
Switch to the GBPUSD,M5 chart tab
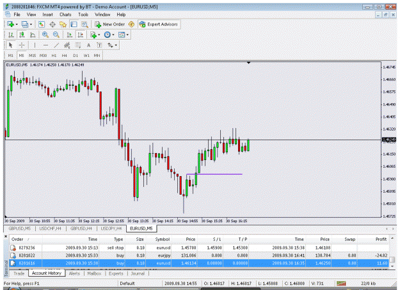coord(19,229)
